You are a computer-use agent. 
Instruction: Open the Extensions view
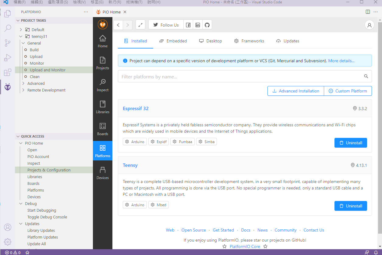8,72
